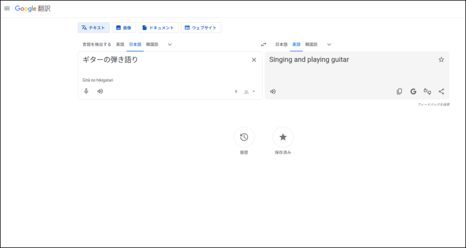466x248 pixels.
Task: Switch to the ドキュメント translation tab
Action: coord(158,28)
